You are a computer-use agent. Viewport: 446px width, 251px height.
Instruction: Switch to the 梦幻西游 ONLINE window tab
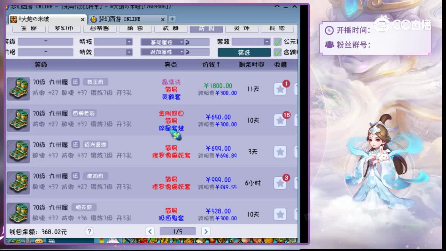(x=127, y=19)
